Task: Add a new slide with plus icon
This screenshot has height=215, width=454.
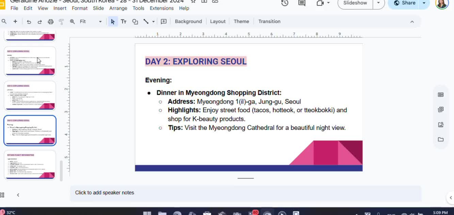Action: click(x=15, y=21)
